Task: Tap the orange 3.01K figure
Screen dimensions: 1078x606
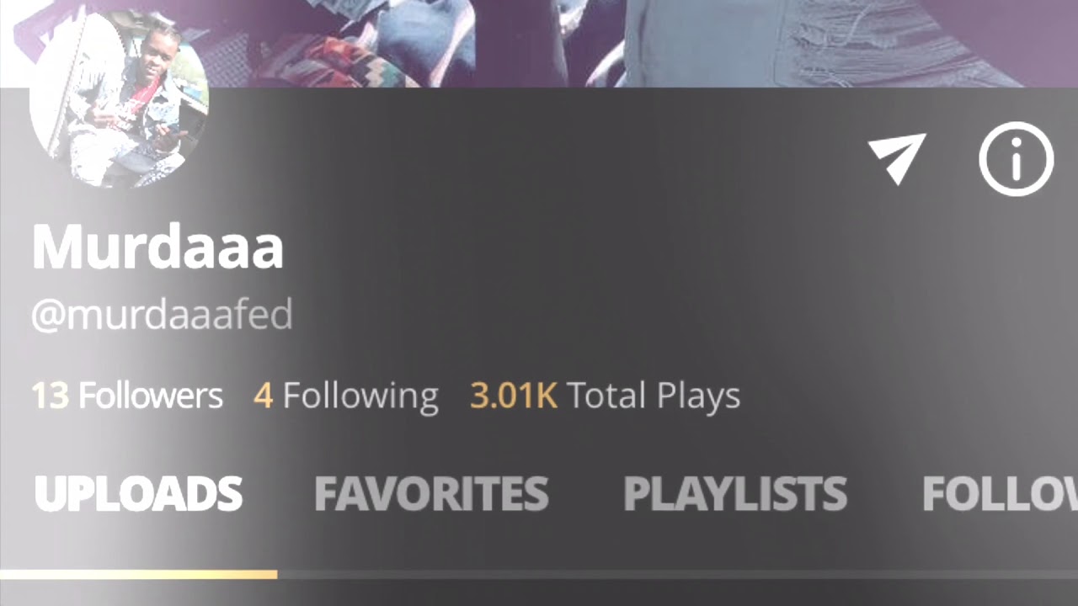Action: tap(513, 396)
